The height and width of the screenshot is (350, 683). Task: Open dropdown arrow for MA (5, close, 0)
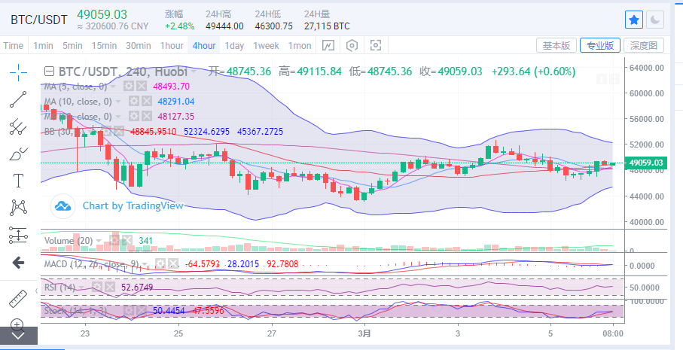click(113, 87)
